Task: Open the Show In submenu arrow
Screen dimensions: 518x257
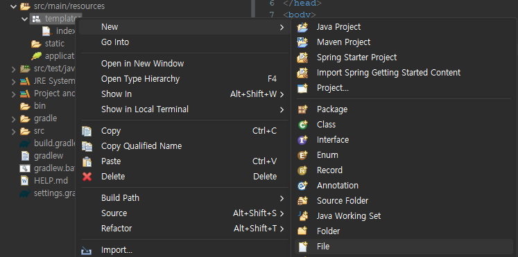Action: point(282,94)
